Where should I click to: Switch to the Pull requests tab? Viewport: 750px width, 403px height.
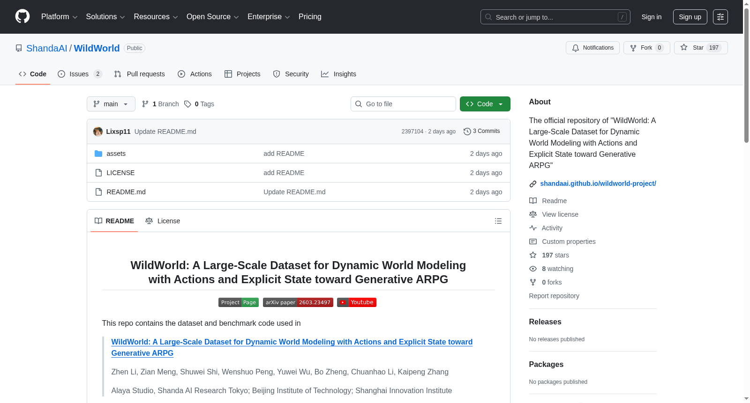[x=140, y=74]
